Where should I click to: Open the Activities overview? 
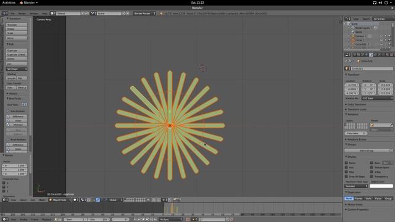pyautogui.click(x=9, y=2)
